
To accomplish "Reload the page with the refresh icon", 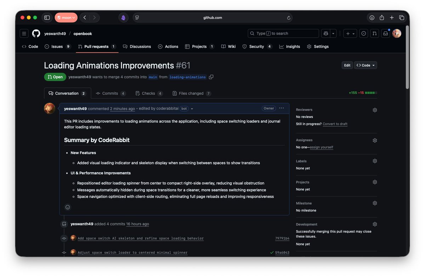I will tap(288, 18).
